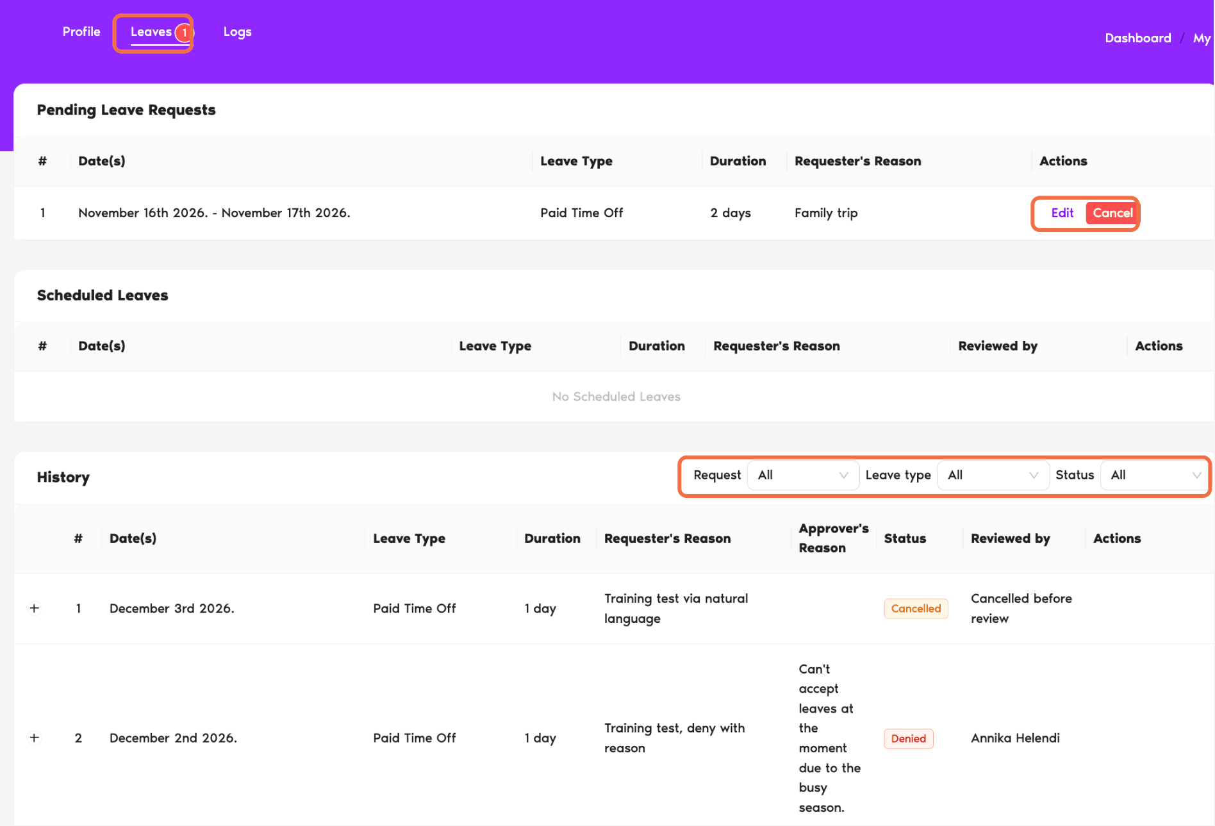
Task: Click the Denied status tag
Action: pos(908,738)
